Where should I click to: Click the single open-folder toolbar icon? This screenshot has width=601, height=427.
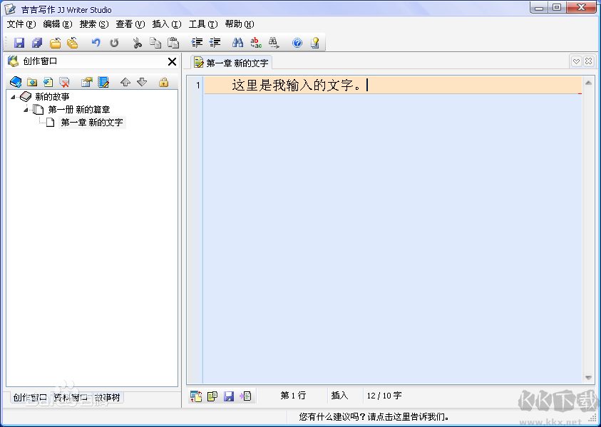(x=55, y=43)
